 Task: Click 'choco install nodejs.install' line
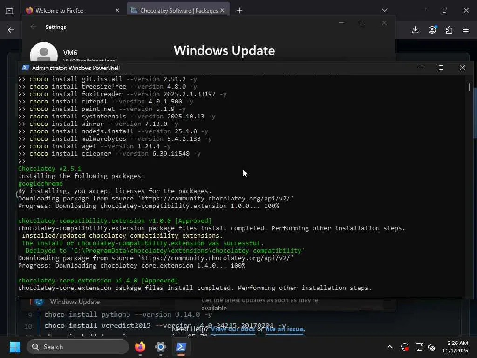(113, 131)
